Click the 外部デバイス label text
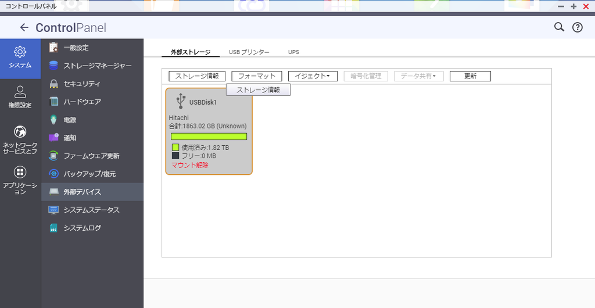 point(83,192)
